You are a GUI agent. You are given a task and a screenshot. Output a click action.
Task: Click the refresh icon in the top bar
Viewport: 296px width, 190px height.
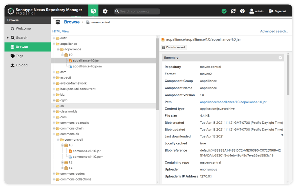coord(233,11)
